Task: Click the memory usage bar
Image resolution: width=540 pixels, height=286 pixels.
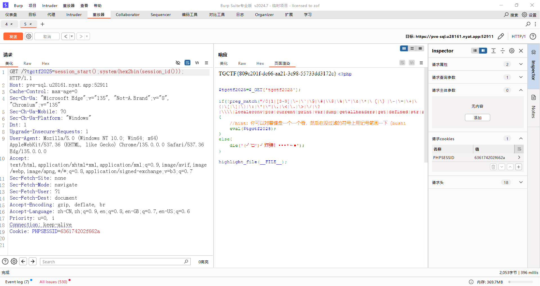Action: [x=520, y=282]
